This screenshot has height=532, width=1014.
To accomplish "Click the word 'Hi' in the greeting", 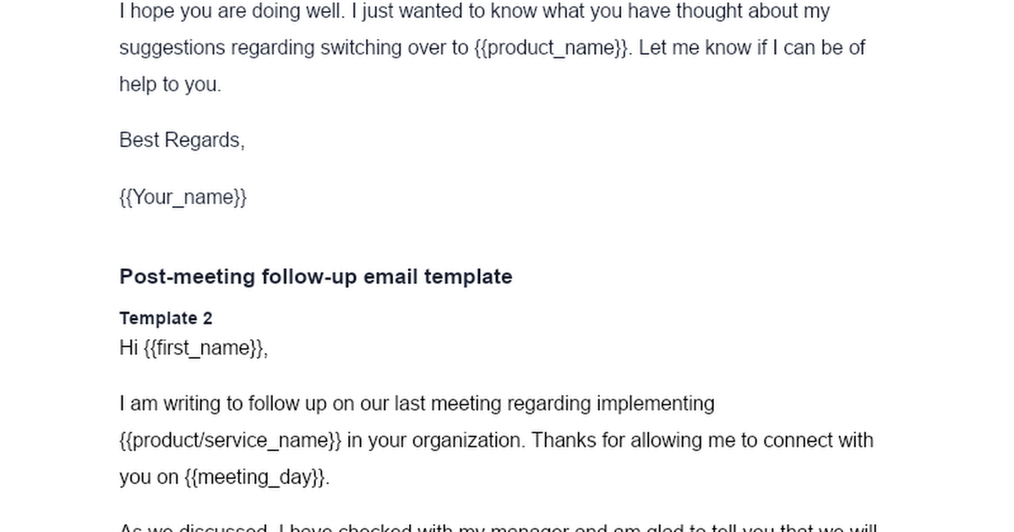I will pos(128,348).
